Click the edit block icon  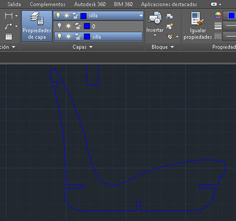[x=170, y=26]
